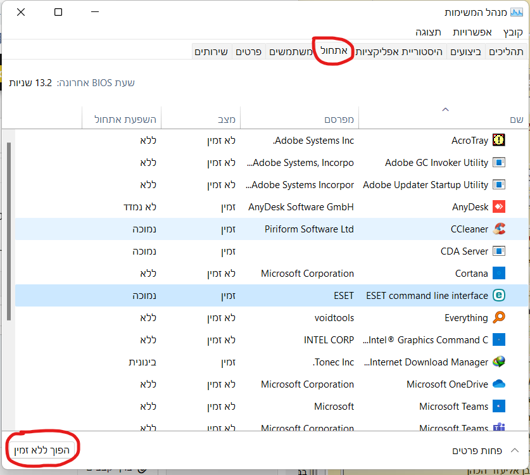Click the בינונית startup impact value

(142, 362)
